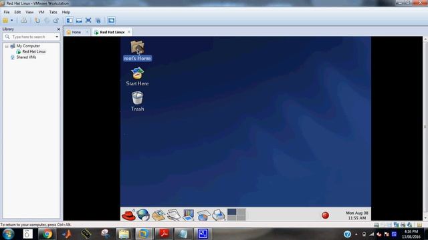
Task: Switch to the second workspace in pager
Action: (x=241, y=212)
